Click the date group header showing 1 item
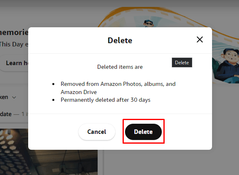The width and height of the screenshot is (239, 175). (14, 114)
